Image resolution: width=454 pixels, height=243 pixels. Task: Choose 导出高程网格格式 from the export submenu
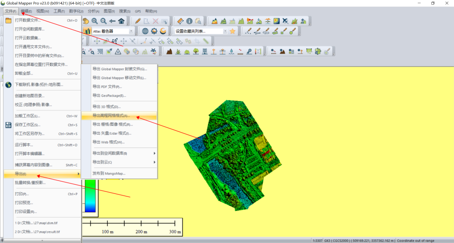point(119,115)
